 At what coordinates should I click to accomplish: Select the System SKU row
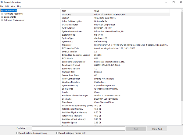(x=115, y=41)
